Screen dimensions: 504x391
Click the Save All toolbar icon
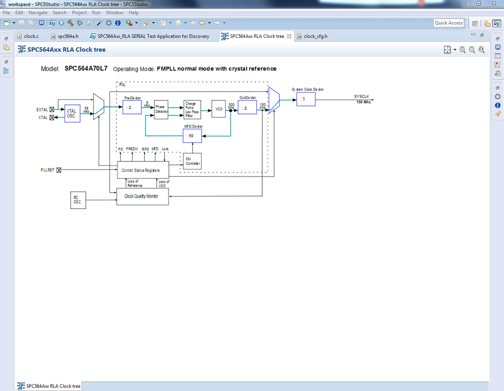tap(30, 23)
